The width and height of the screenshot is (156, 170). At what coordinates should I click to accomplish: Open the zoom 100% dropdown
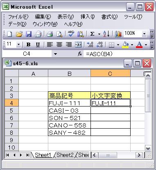[x=144, y=34]
